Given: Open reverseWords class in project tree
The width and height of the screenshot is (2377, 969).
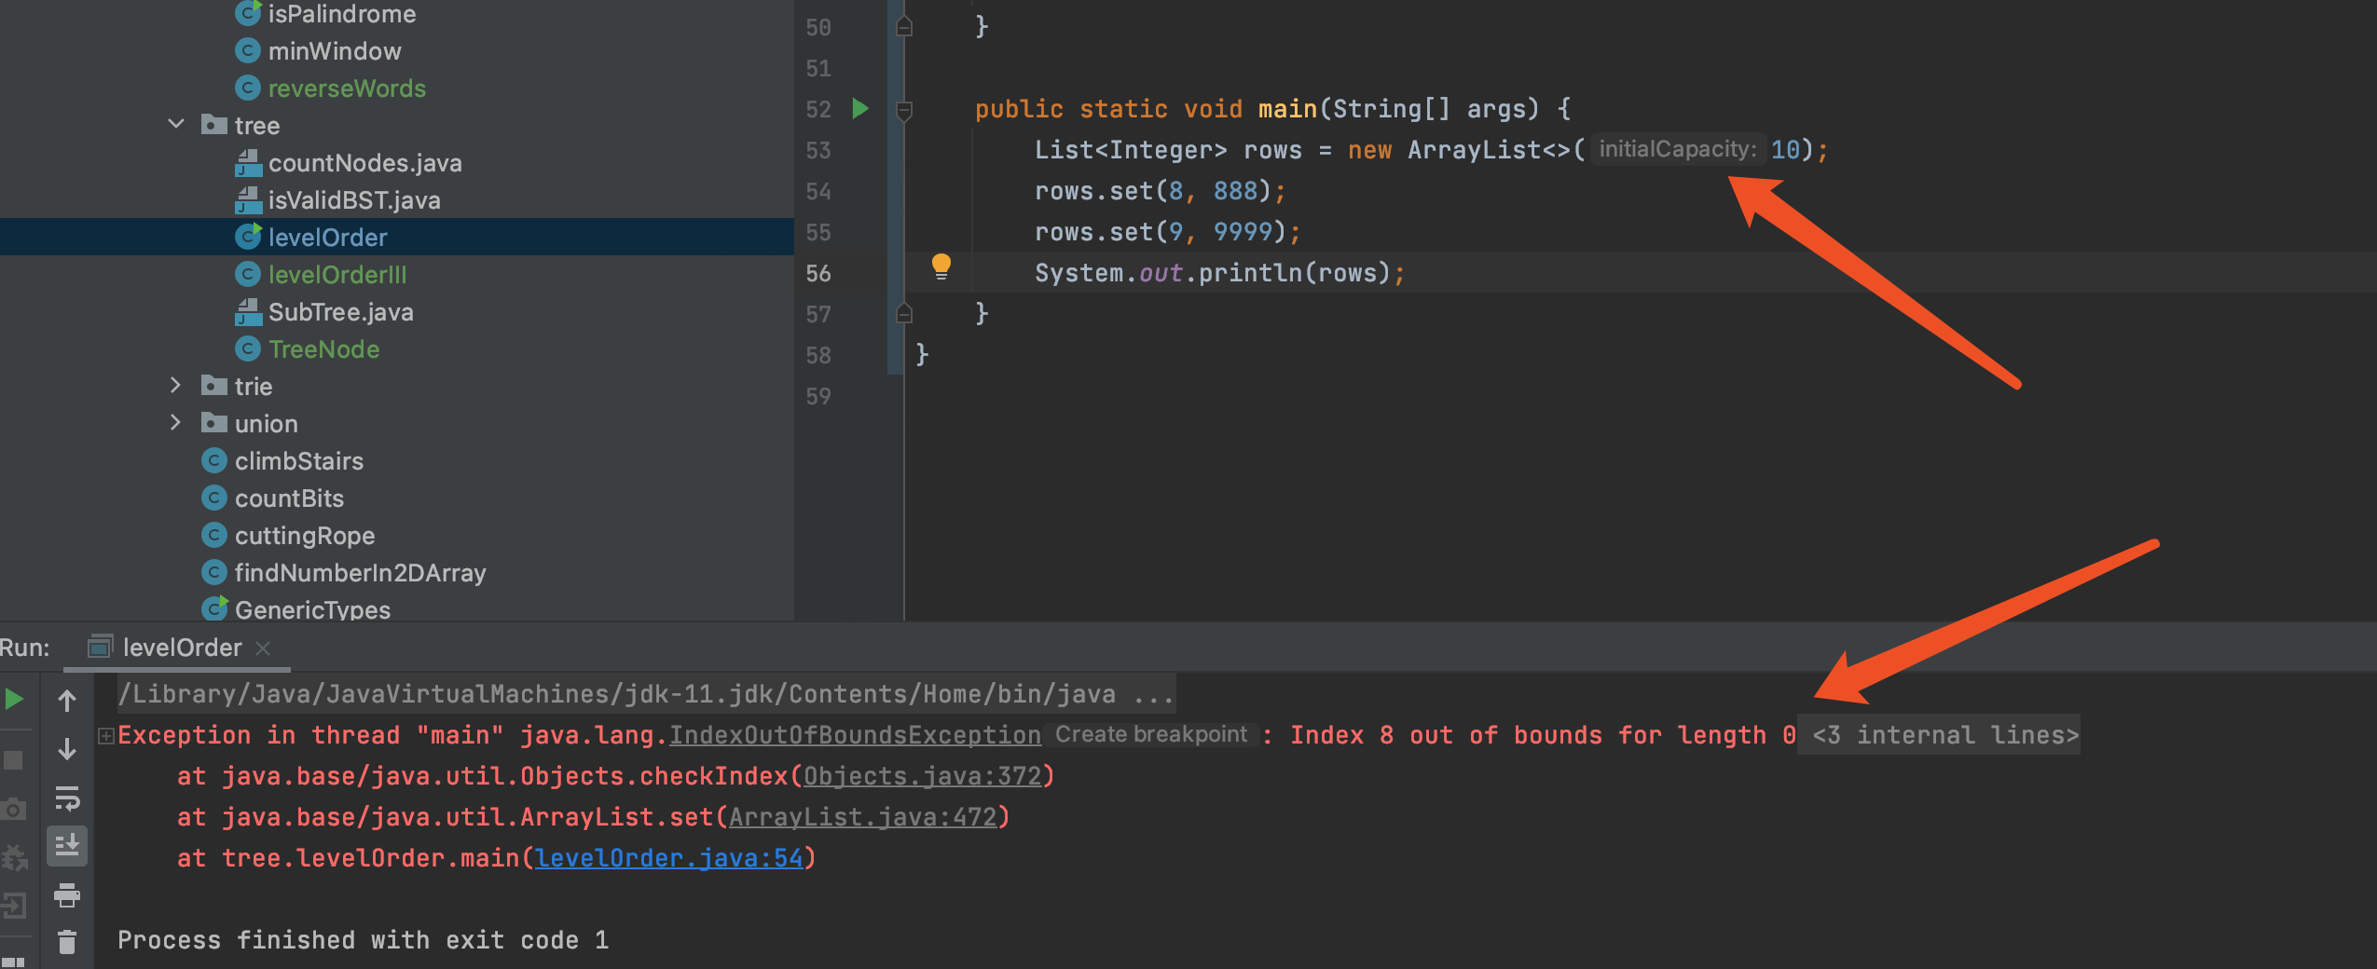Looking at the screenshot, I should pyautogui.click(x=347, y=88).
